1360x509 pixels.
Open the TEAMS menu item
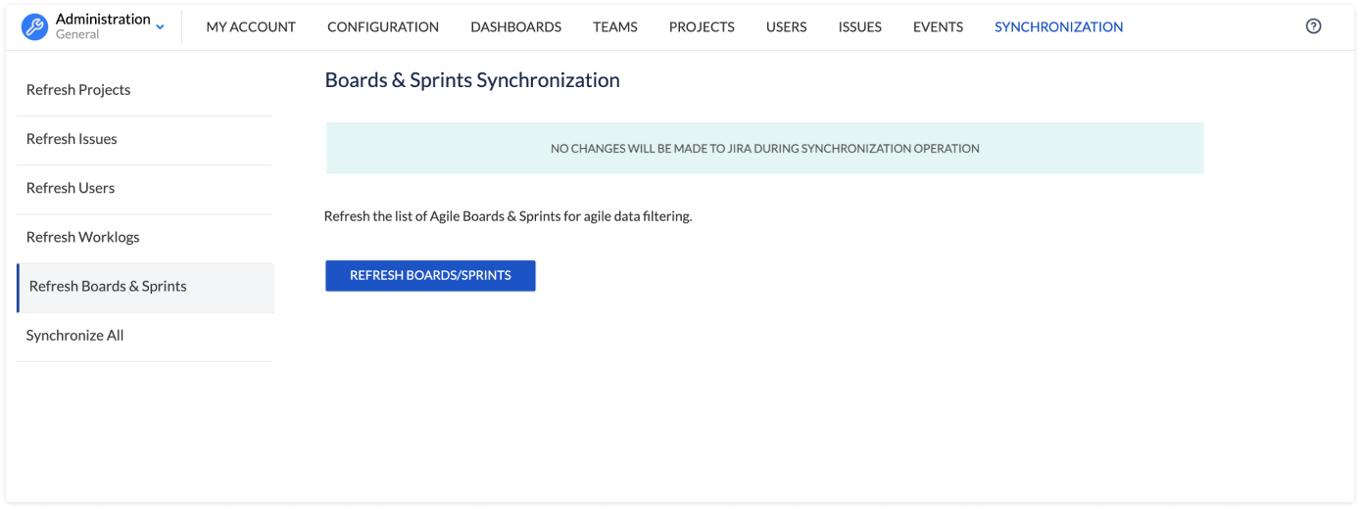615,27
